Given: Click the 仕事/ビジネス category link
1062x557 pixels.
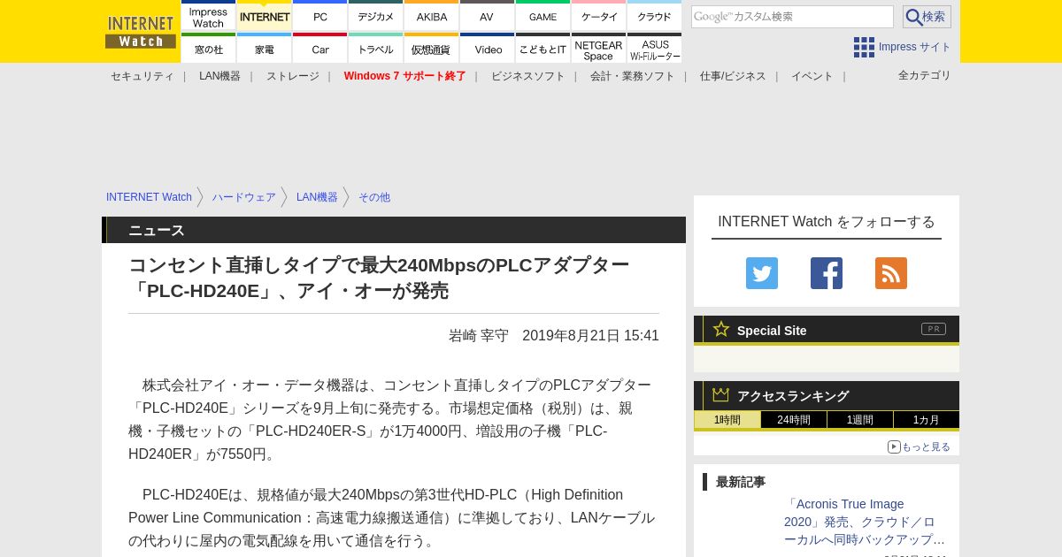Looking at the screenshot, I should [x=733, y=76].
